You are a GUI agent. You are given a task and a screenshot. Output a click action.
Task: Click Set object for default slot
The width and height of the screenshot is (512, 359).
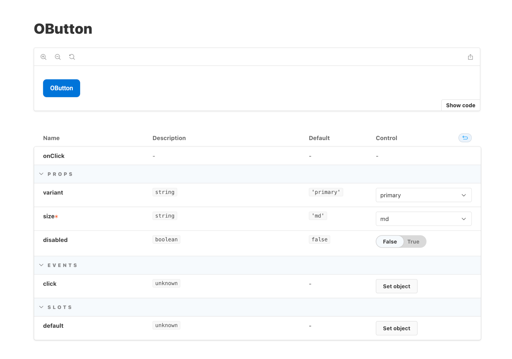point(396,328)
